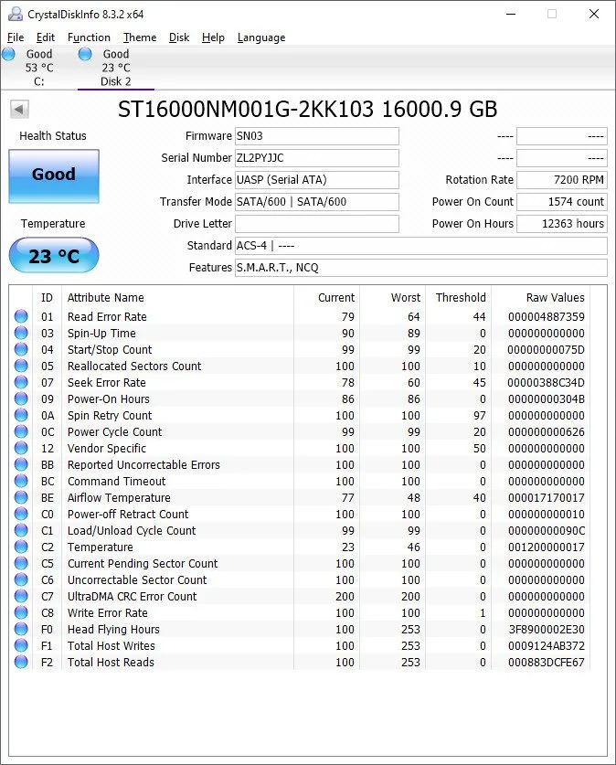Click raw value 0009124AB372

point(547,646)
